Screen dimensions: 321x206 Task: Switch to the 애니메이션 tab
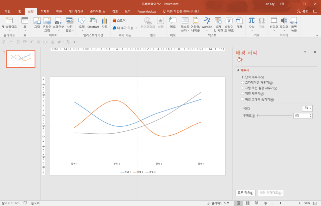coord(76,11)
